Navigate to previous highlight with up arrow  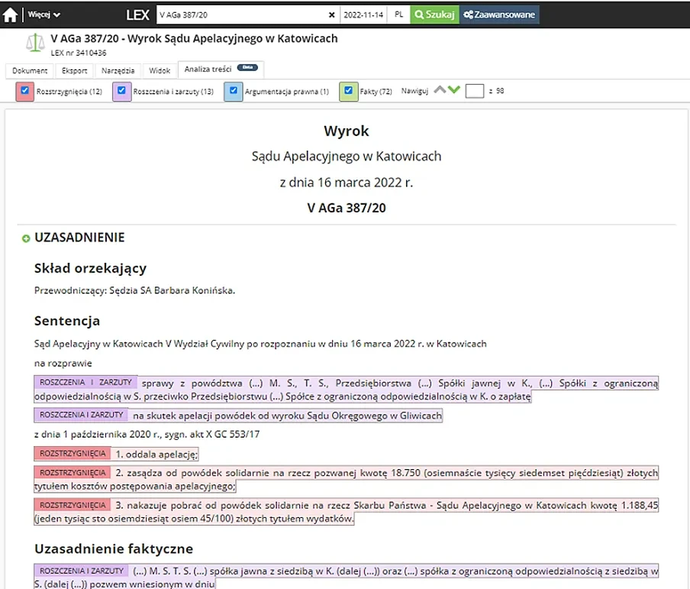(x=440, y=90)
